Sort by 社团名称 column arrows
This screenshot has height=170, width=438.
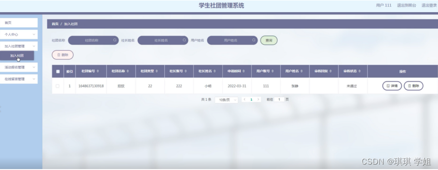[x=128, y=71]
